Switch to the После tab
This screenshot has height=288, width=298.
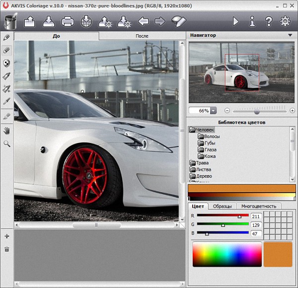pyautogui.click(x=142, y=36)
